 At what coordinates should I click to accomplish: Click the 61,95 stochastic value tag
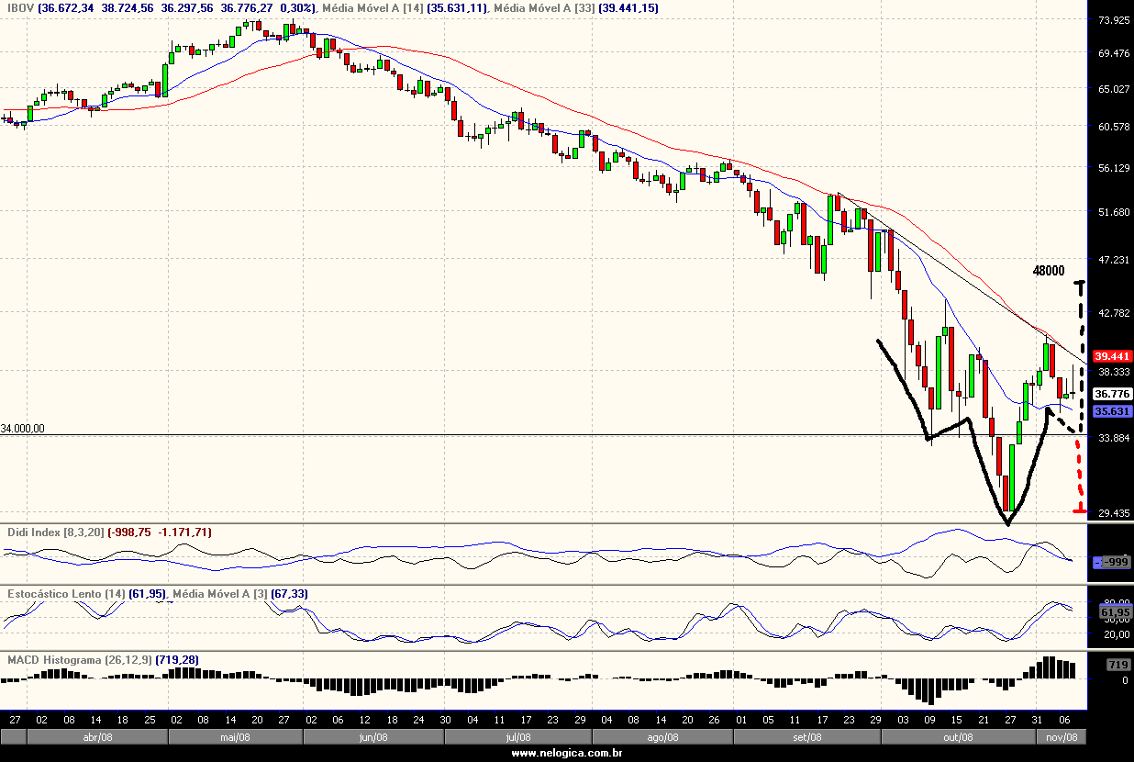[1114, 611]
